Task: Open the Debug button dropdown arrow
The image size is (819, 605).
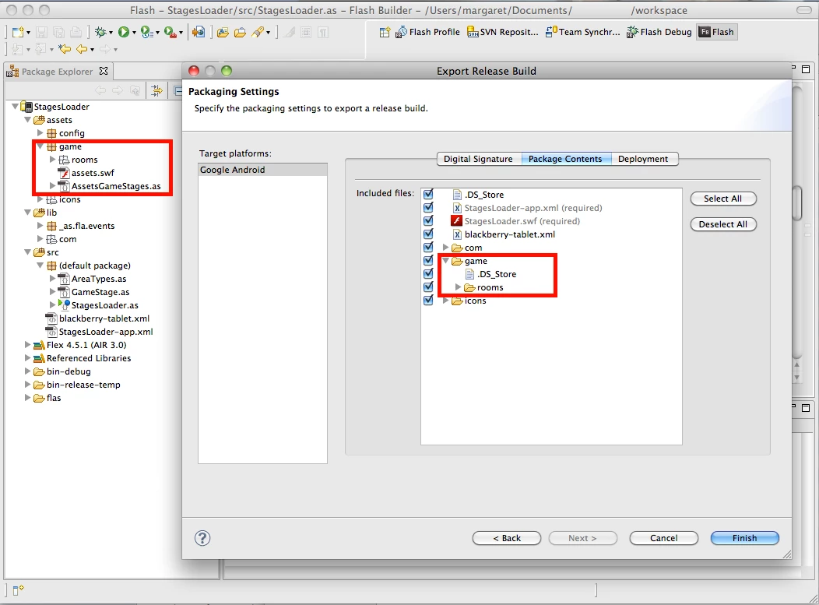Action: click(111, 33)
